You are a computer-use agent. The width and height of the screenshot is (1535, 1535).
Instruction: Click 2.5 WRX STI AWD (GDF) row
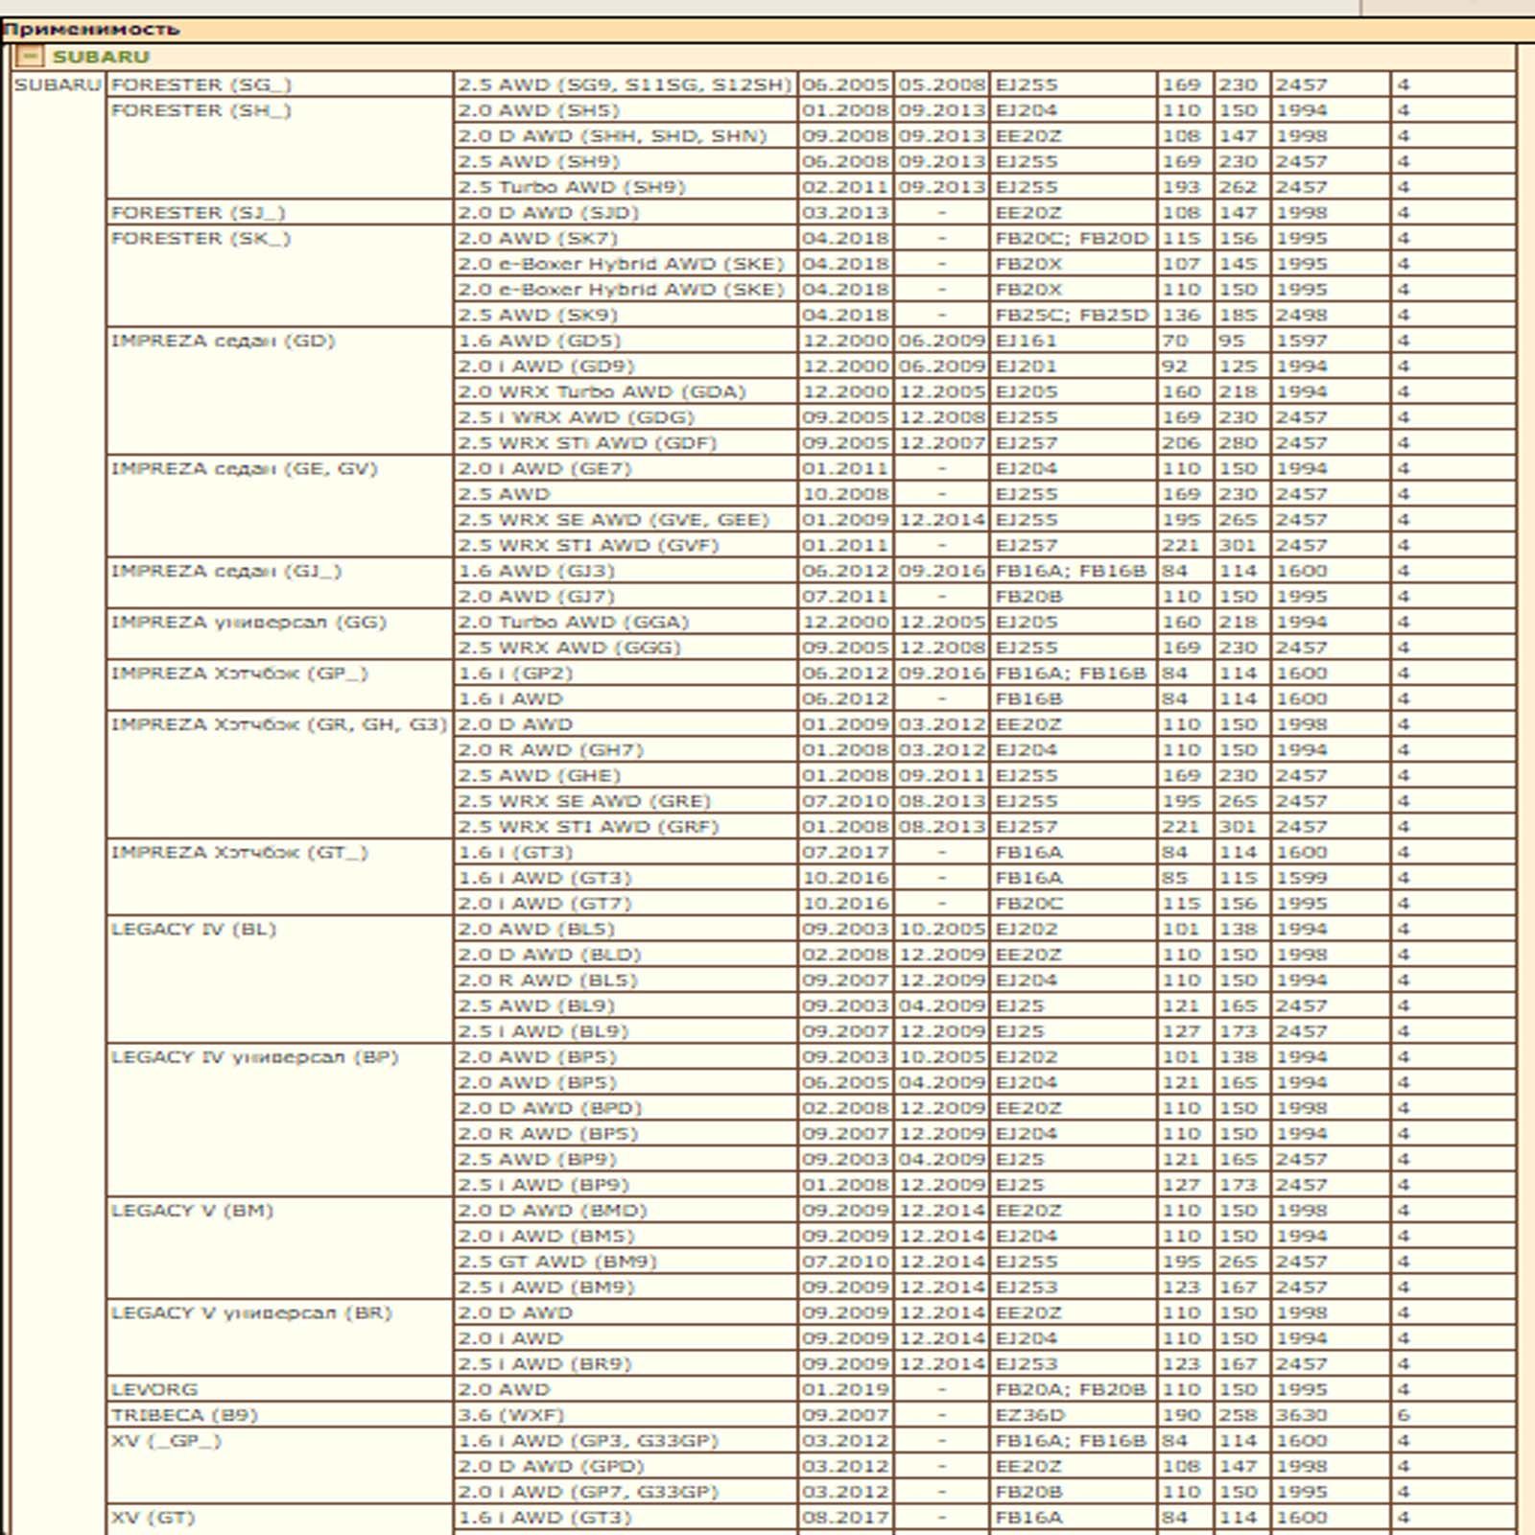pos(586,442)
